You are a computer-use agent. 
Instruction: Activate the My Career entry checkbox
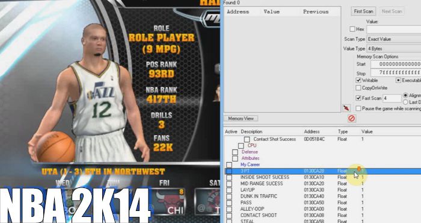(229, 165)
